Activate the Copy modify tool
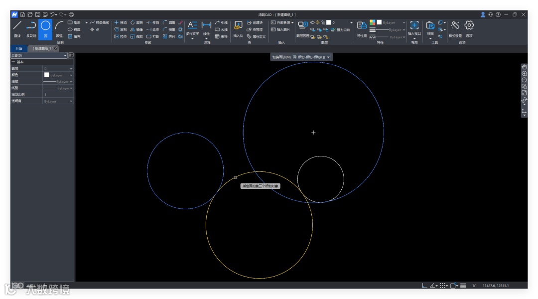The image size is (538, 299). [x=121, y=29]
